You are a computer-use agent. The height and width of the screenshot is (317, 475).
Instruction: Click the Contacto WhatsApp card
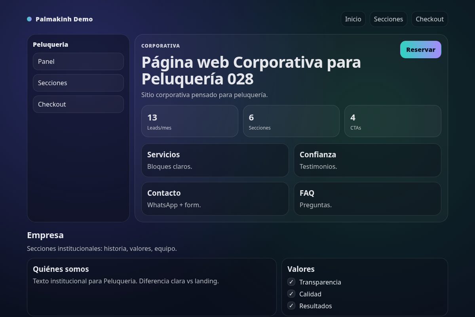(215, 199)
